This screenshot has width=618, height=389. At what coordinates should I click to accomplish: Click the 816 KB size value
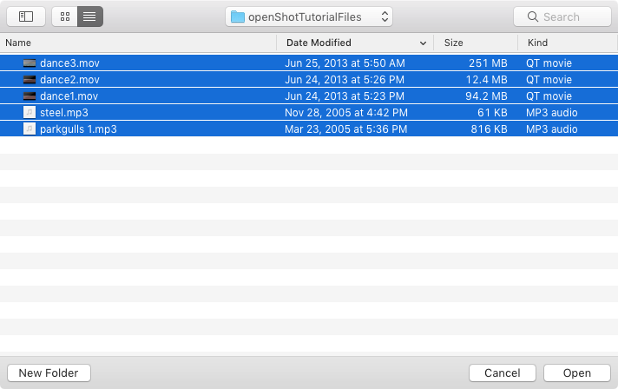pyautogui.click(x=490, y=129)
